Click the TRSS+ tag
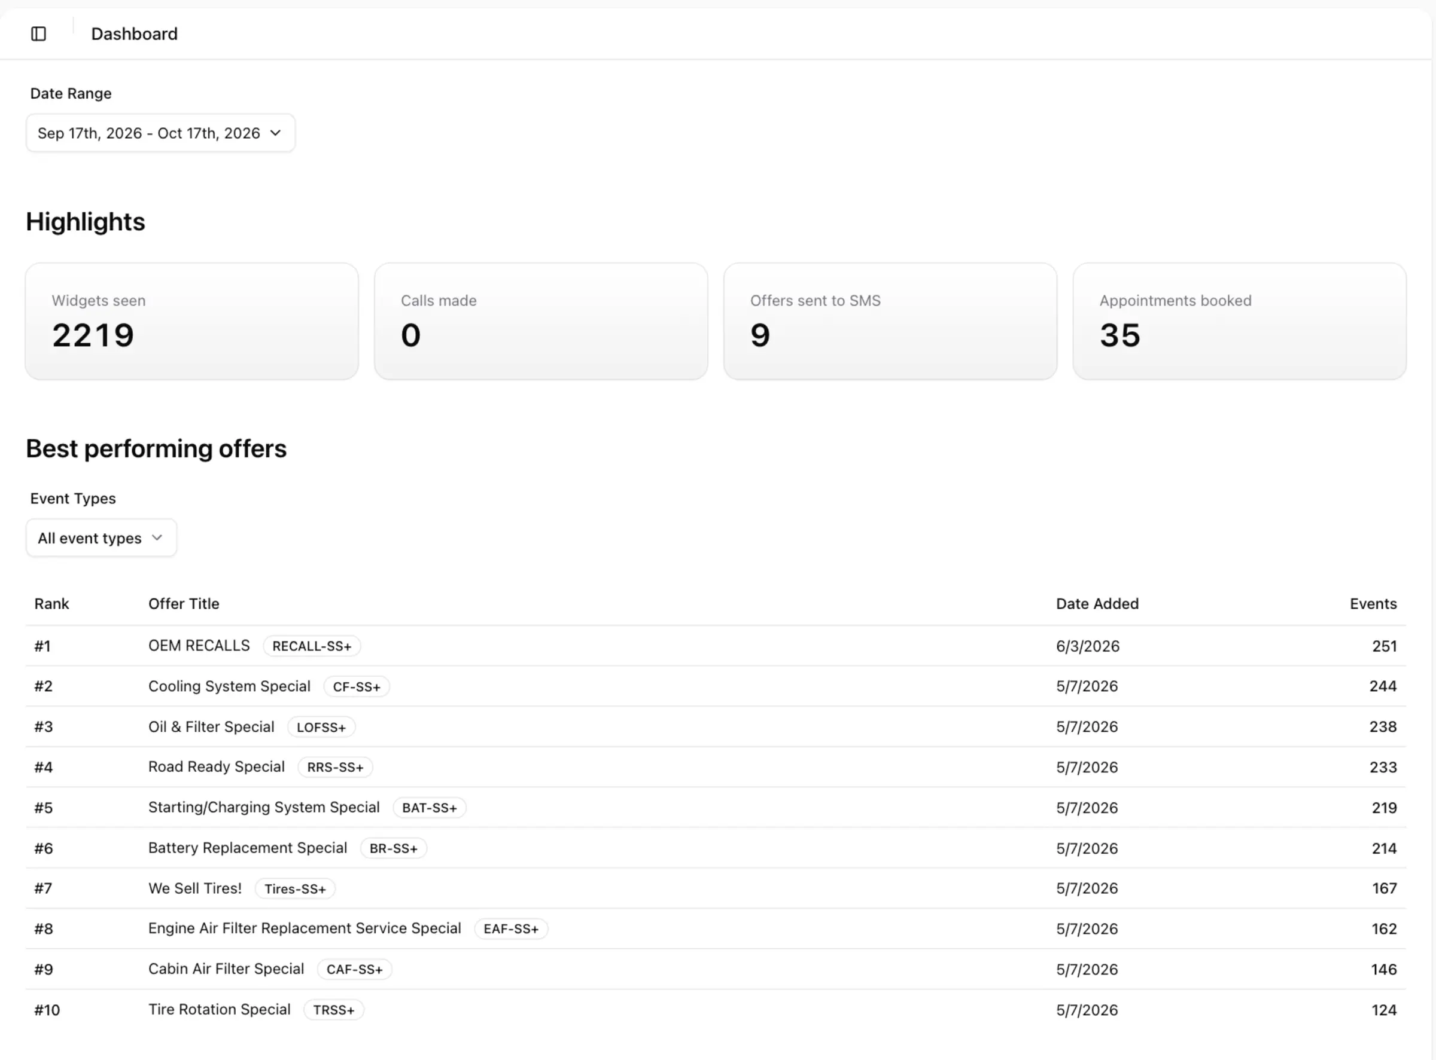Viewport: 1436px width, 1060px height. [334, 1010]
